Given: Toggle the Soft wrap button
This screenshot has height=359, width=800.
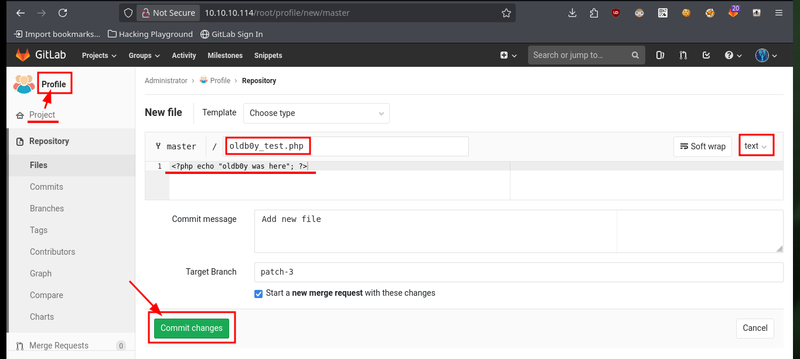Looking at the screenshot, I should [703, 146].
